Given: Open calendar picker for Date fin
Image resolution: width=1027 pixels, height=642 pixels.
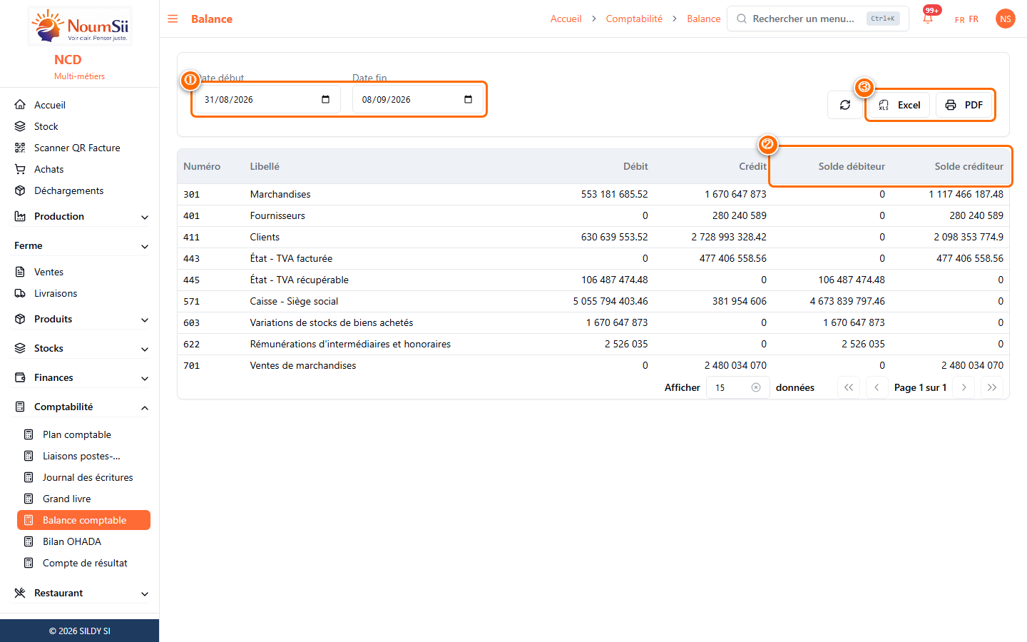Looking at the screenshot, I should tap(468, 99).
